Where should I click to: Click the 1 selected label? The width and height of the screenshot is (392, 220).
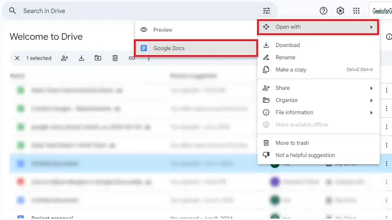click(x=39, y=58)
